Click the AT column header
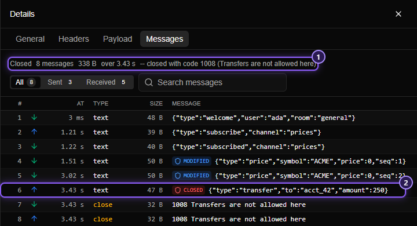Viewport: 417px width, 226px height. tap(81, 104)
